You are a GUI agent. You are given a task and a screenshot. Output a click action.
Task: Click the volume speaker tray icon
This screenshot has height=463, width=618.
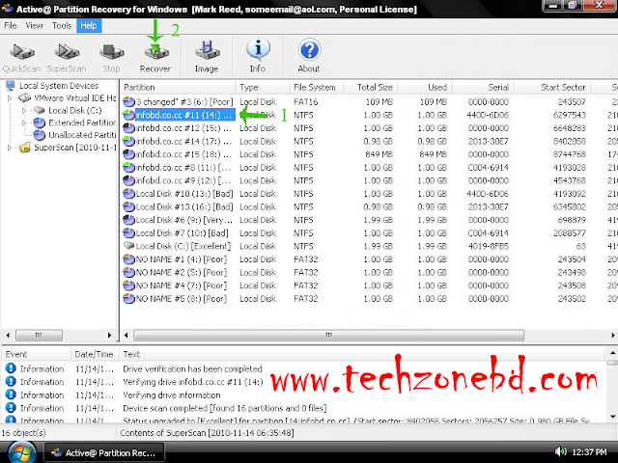(x=560, y=451)
